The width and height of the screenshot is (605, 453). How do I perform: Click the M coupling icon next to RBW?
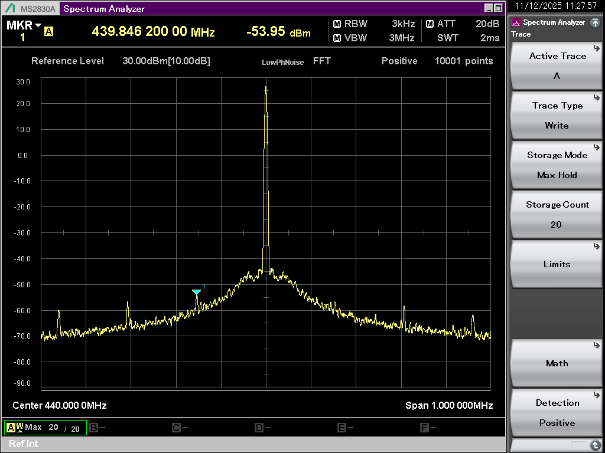[337, 24]
